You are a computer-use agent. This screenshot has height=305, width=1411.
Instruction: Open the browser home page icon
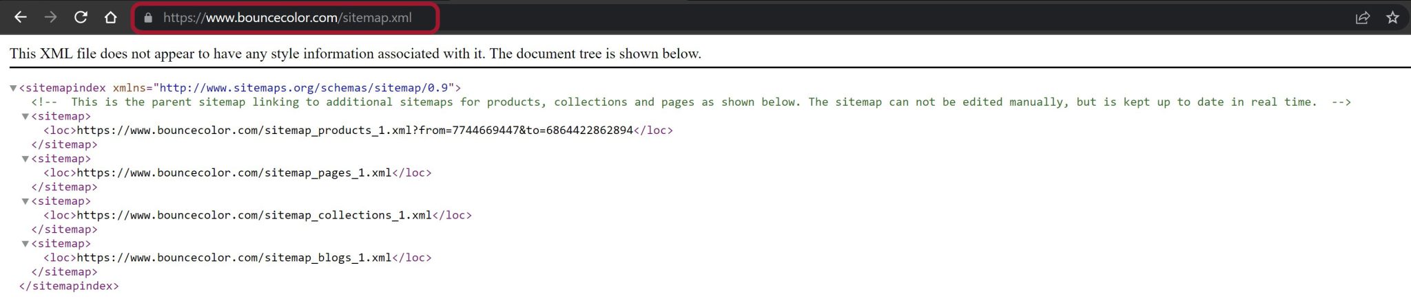click(x=110, y=17)
